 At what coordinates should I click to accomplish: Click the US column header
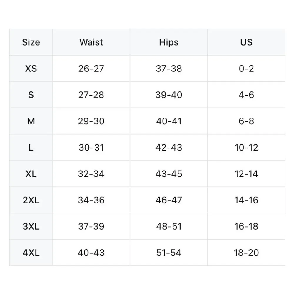(246, 42)
